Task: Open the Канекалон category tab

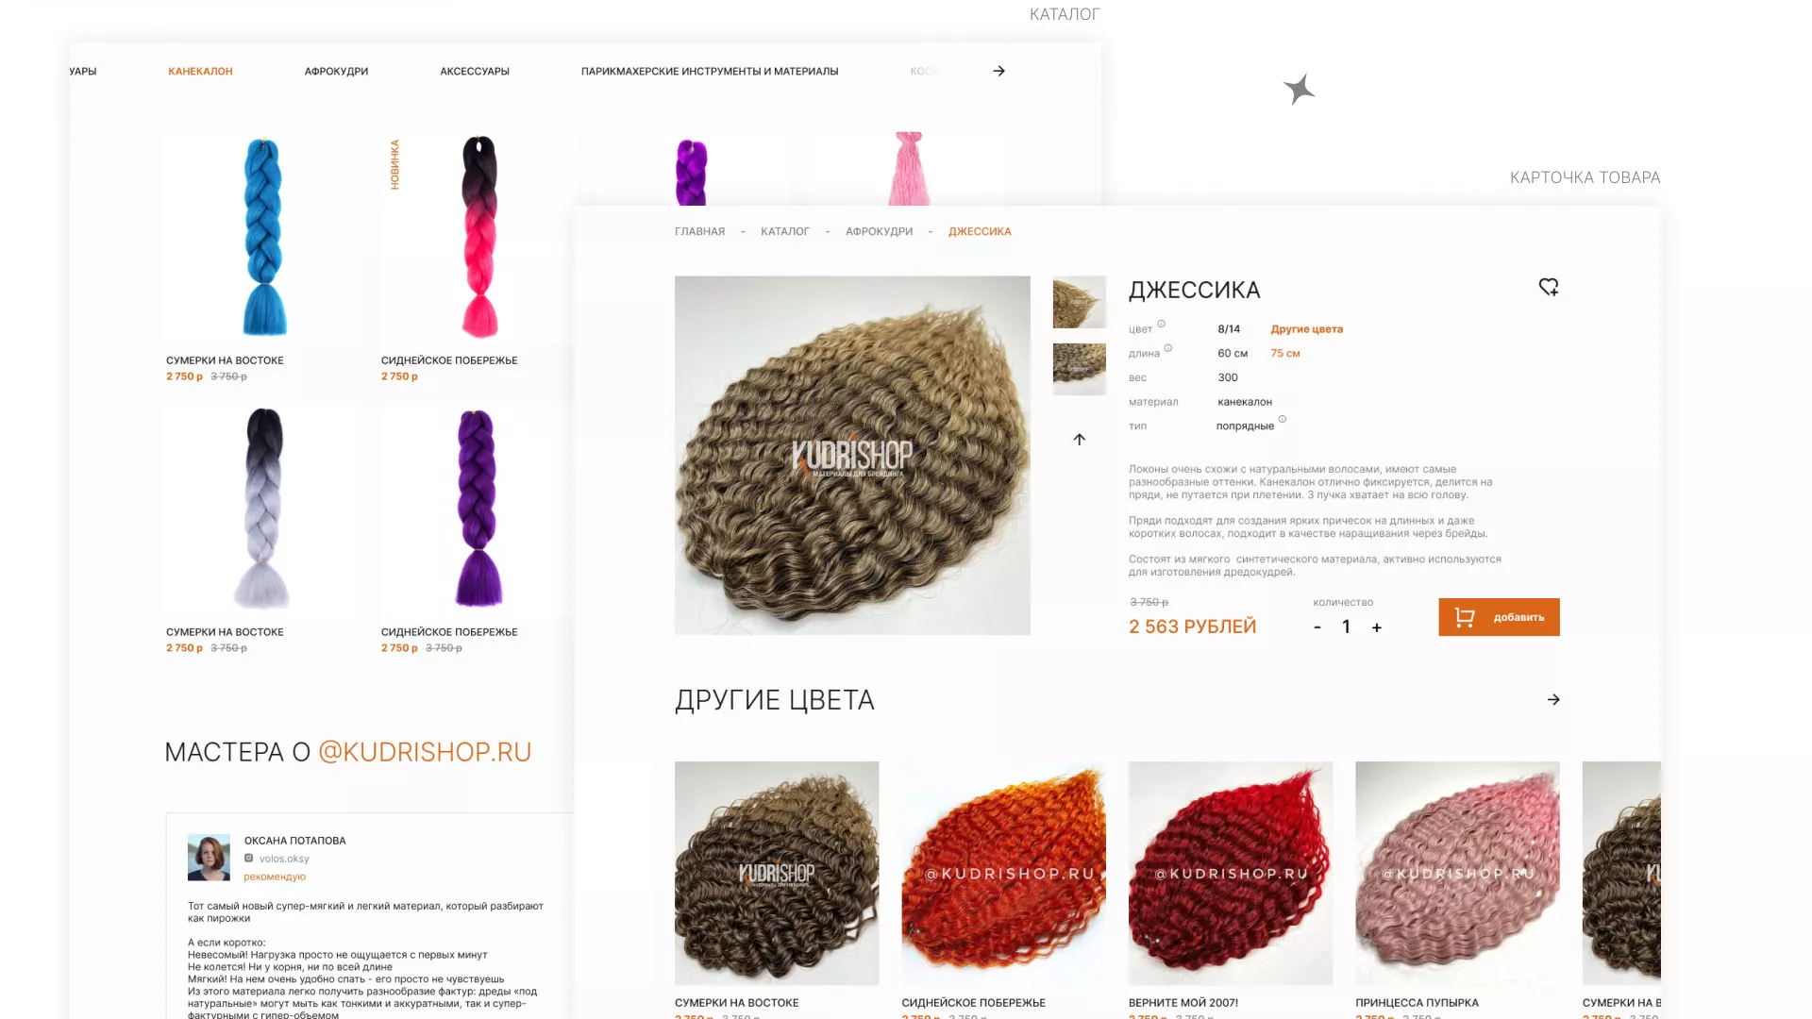Action: [x=200, y=72]
